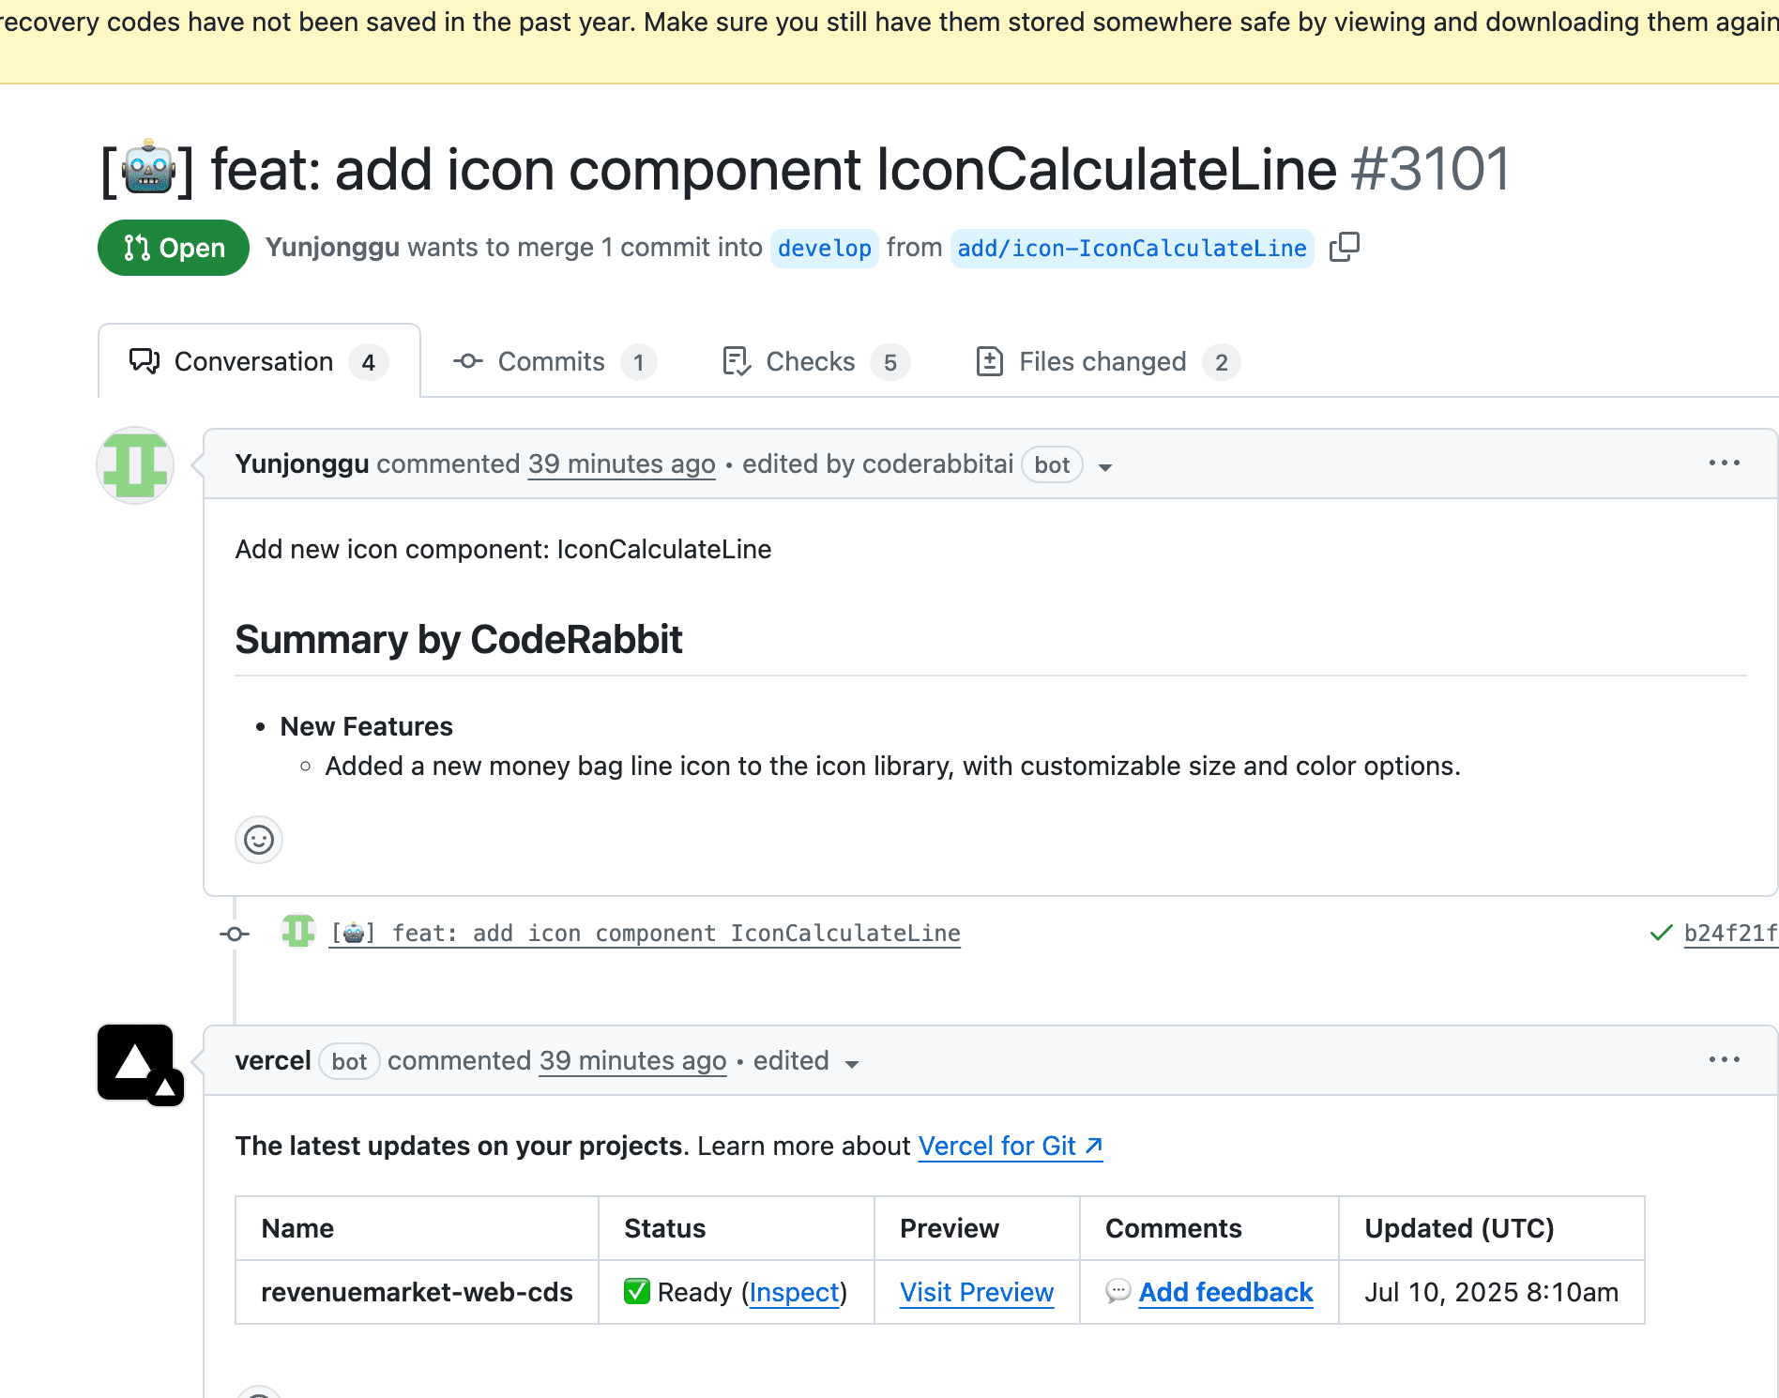Open vercel bot avatar

pyautogui.click(x=137, y=1063)
